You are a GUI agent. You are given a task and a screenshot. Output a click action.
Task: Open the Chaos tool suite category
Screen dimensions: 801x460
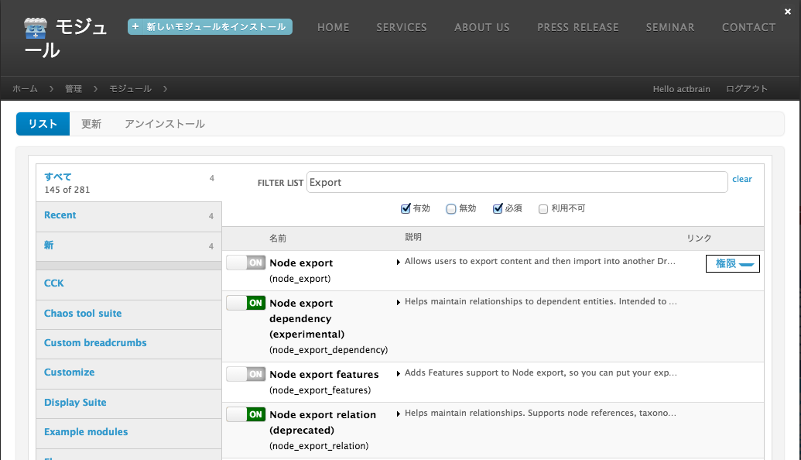click(83, 314)
